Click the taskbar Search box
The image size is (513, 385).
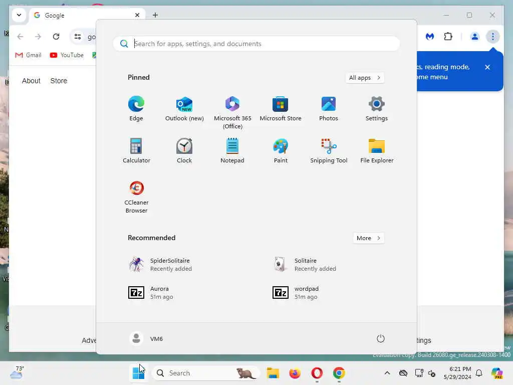[206, 373]
